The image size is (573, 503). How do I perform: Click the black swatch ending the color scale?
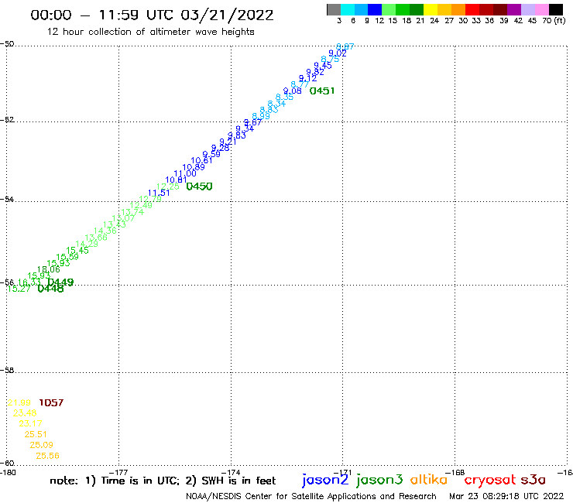[x=555, y=9]
